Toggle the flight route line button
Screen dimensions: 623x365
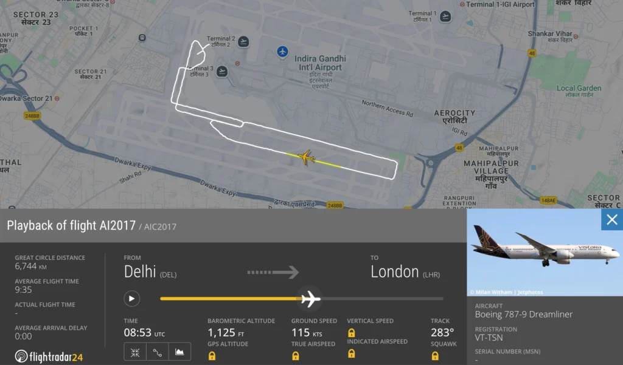tap(158, 352)
